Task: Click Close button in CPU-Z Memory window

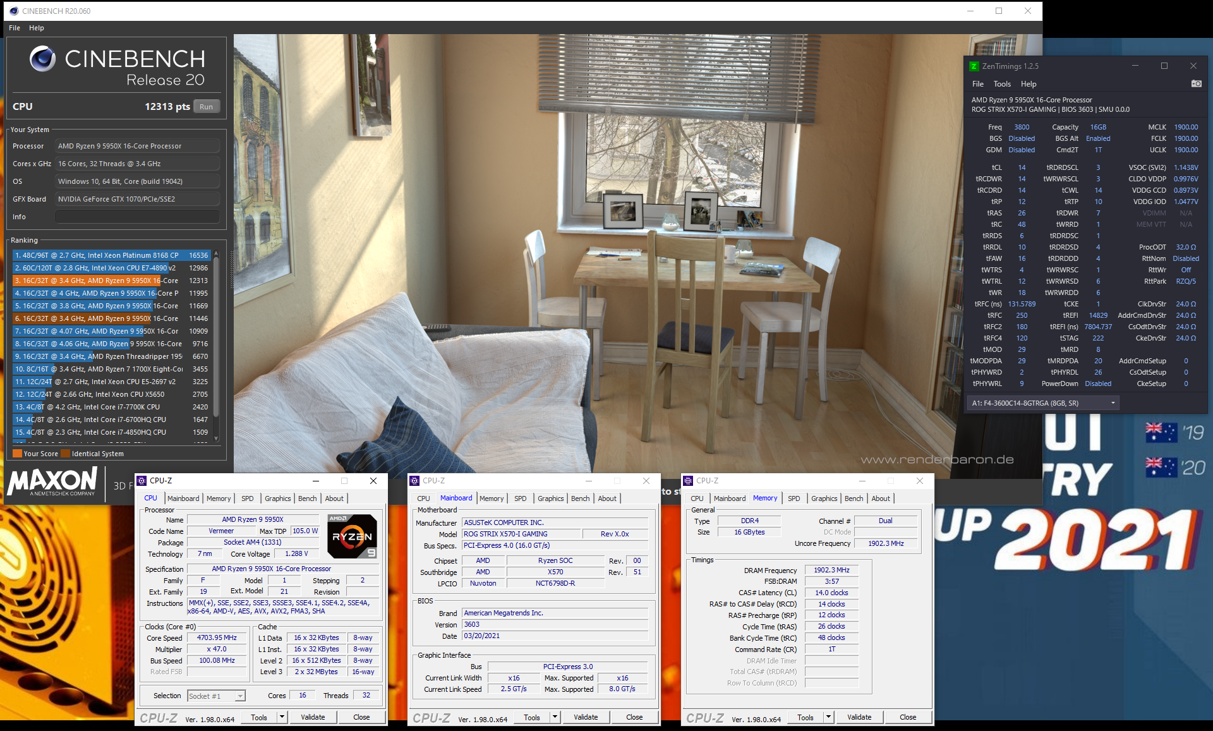Action: 908,717
